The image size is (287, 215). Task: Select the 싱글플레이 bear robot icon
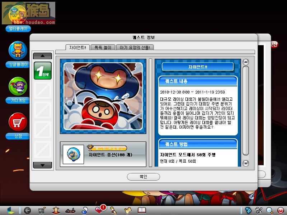[x=18, y=51]
